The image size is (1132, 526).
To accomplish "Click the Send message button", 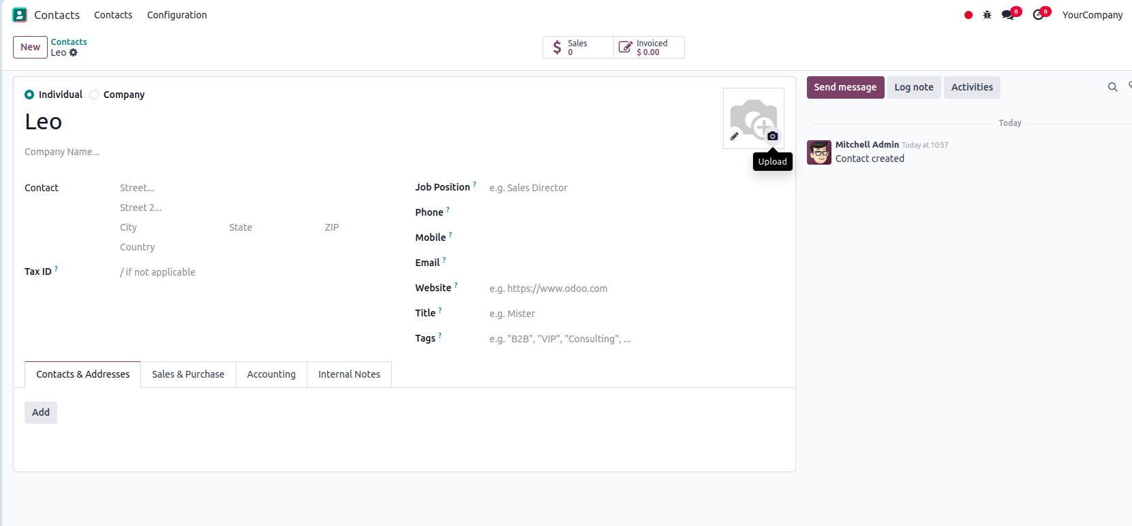I will [x=845, y=87].
